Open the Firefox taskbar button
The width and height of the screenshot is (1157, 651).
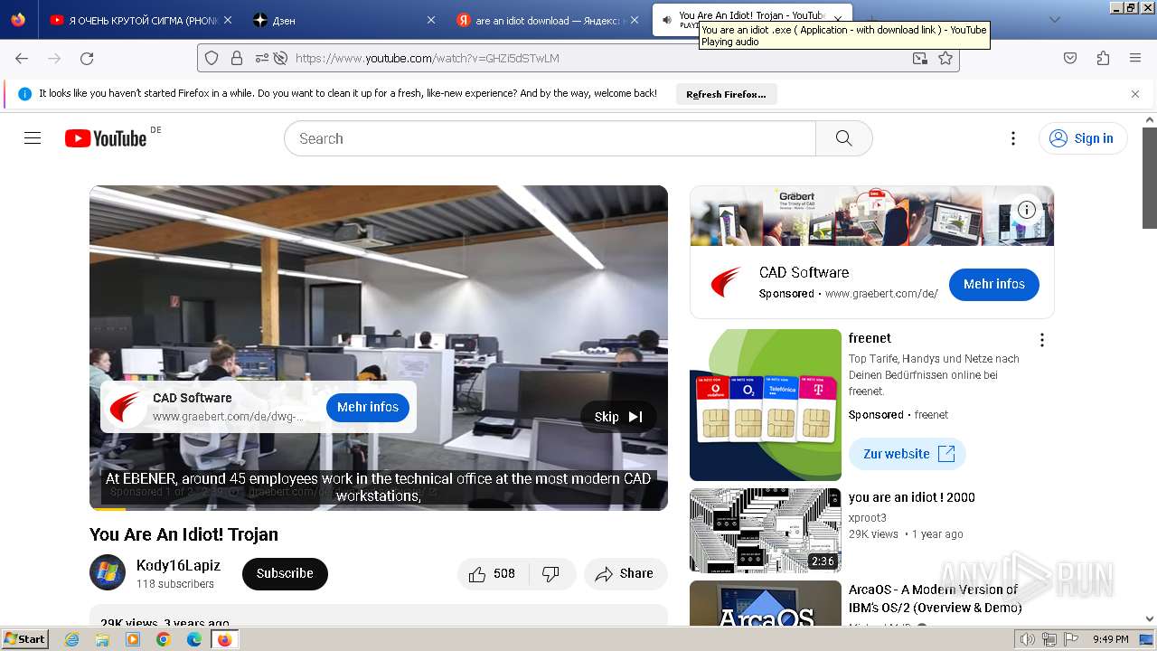point(224,639)
